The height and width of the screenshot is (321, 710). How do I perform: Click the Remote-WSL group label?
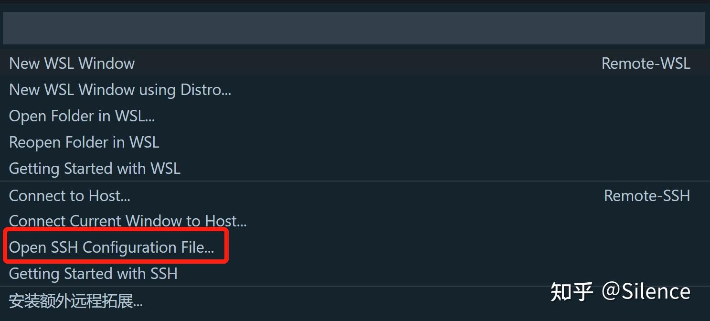[646, 64]
